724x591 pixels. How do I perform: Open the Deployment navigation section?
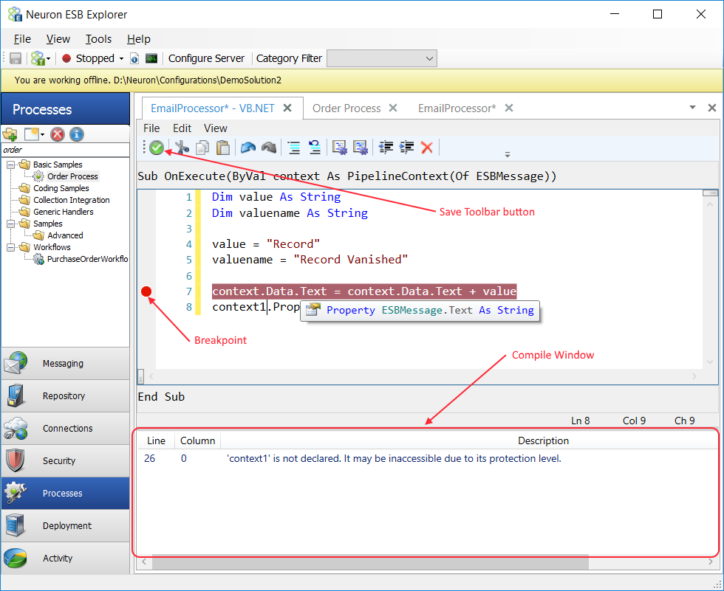tap(66, 525)
